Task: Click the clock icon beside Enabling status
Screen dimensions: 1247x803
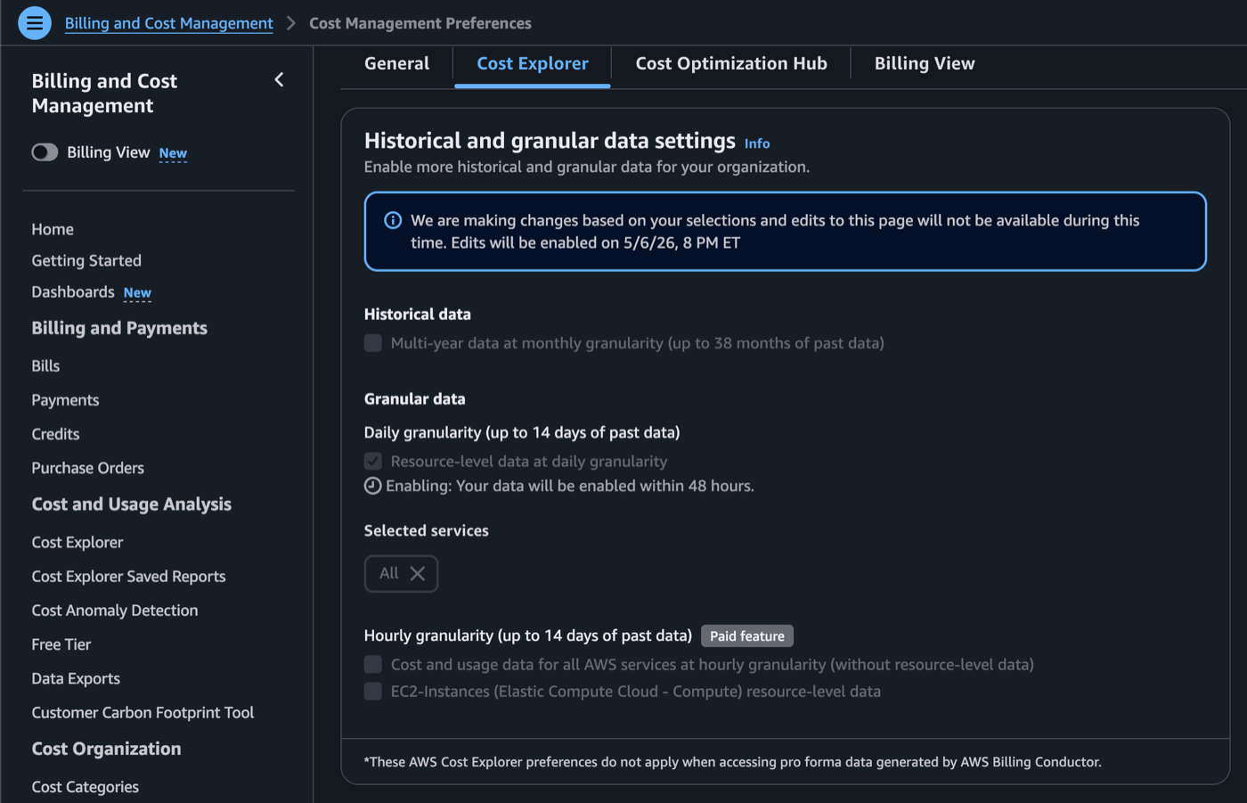Action: point(373,486)
